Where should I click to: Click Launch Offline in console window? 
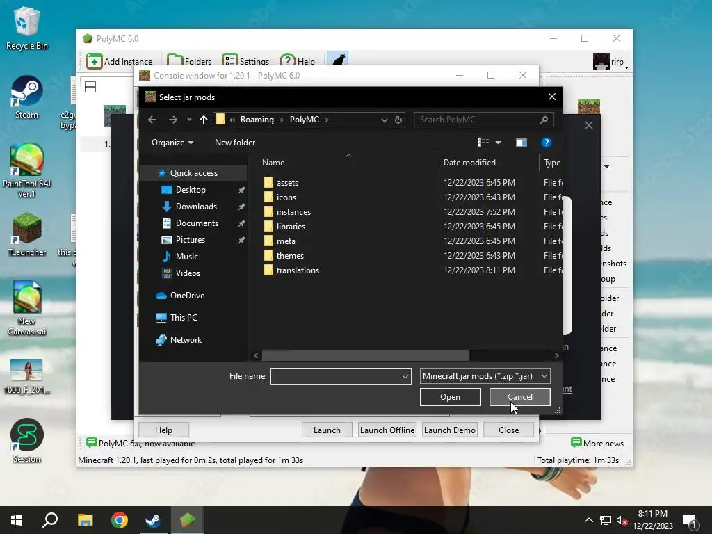click(x=387, y=430)
